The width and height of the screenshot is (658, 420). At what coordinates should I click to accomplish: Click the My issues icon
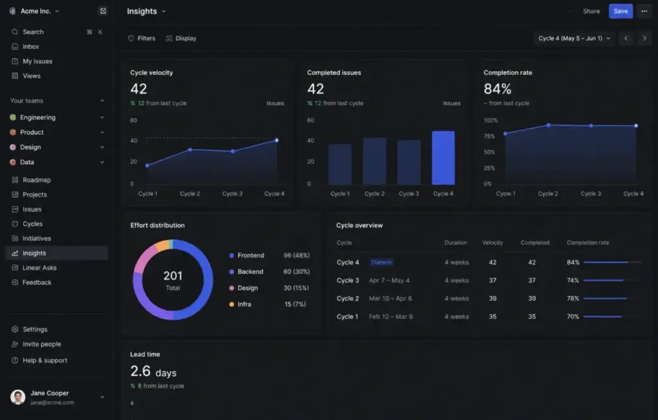coord(15,61)
